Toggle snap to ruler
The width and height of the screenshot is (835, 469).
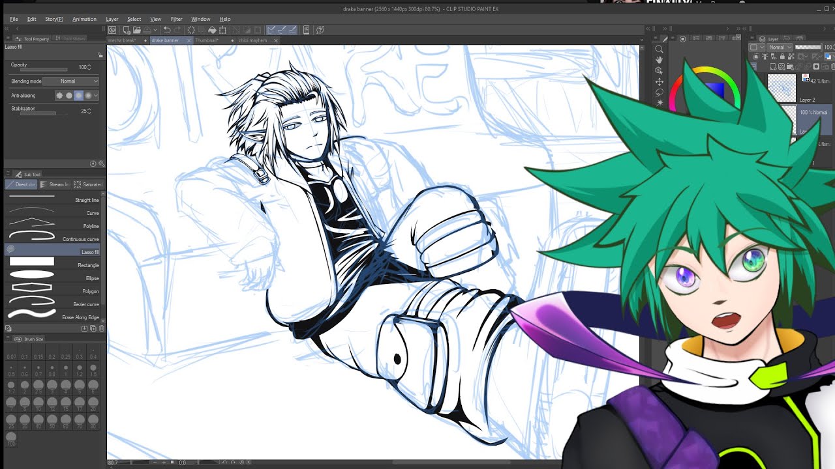[x=271, y=30]
